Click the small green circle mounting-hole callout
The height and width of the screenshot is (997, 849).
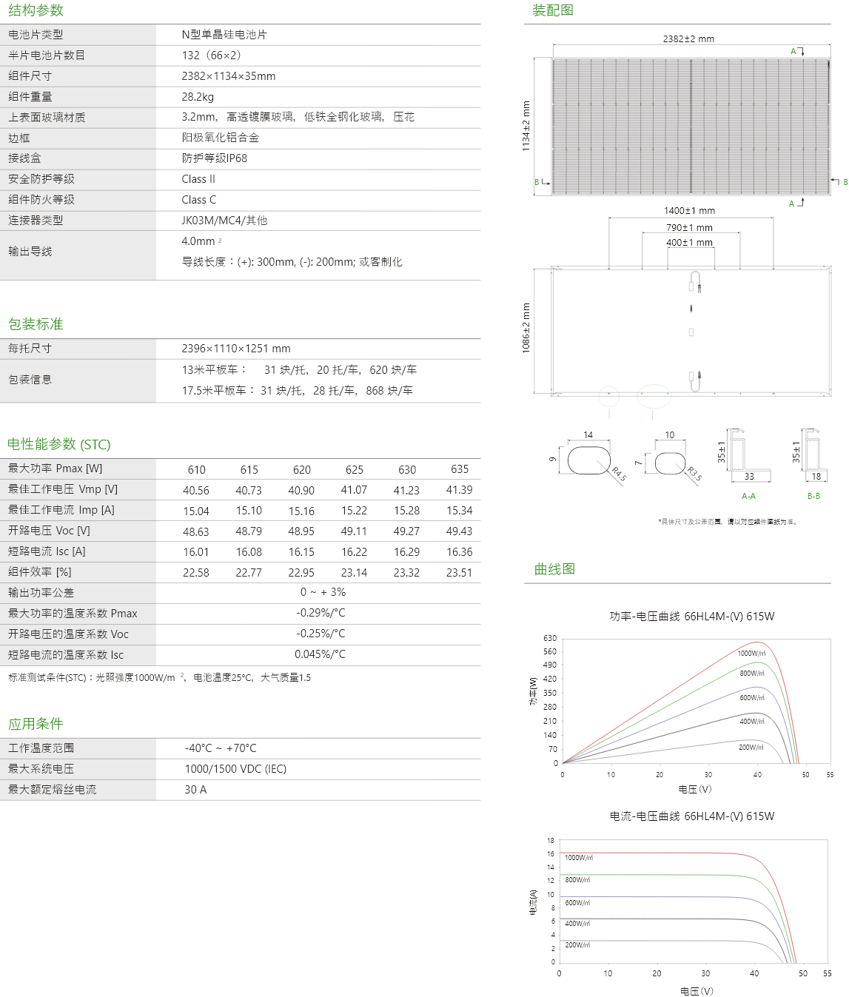coord(608,397)
